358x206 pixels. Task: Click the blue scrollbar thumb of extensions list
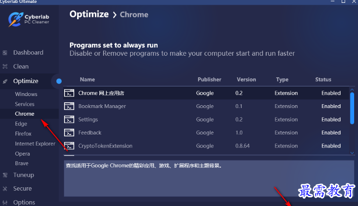352,108
